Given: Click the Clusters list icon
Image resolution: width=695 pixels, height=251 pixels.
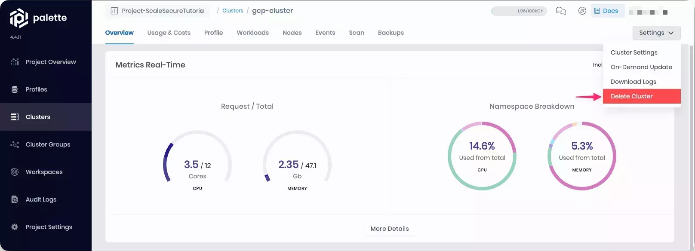Looking at the screenshot, I should (15, 117).
